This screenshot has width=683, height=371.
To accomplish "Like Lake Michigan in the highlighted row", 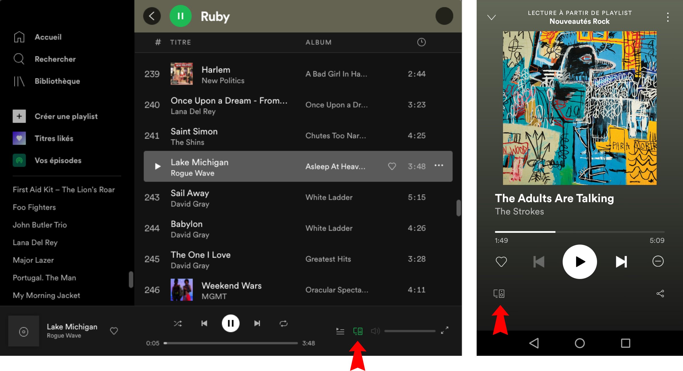I will pos(392,166).
